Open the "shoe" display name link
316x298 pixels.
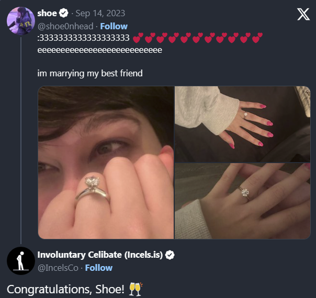47,13
